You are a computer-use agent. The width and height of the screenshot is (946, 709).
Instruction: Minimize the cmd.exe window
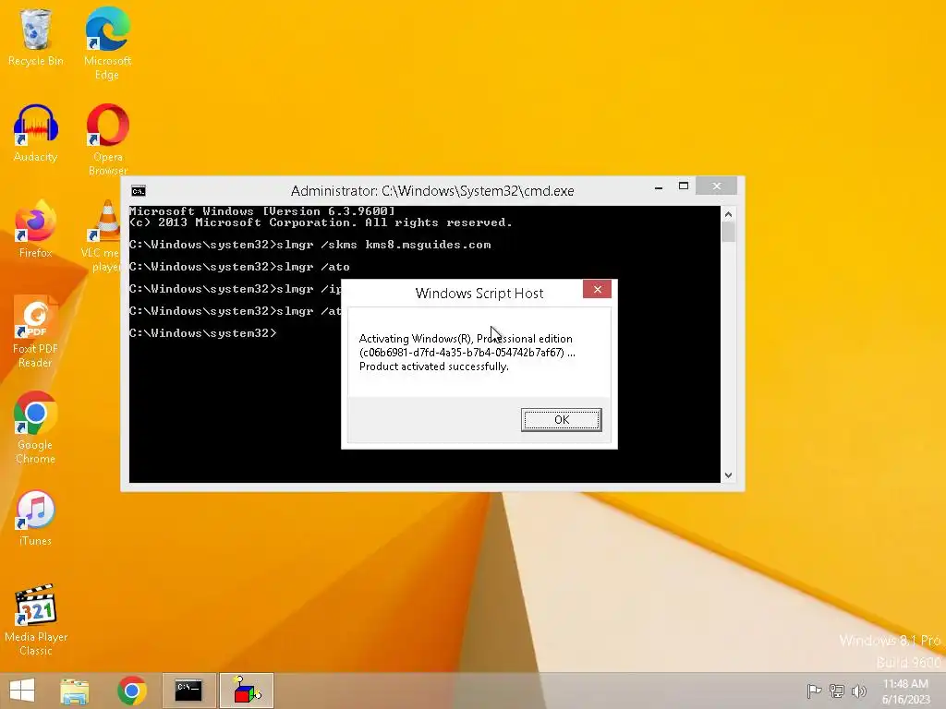coord(659,186)
